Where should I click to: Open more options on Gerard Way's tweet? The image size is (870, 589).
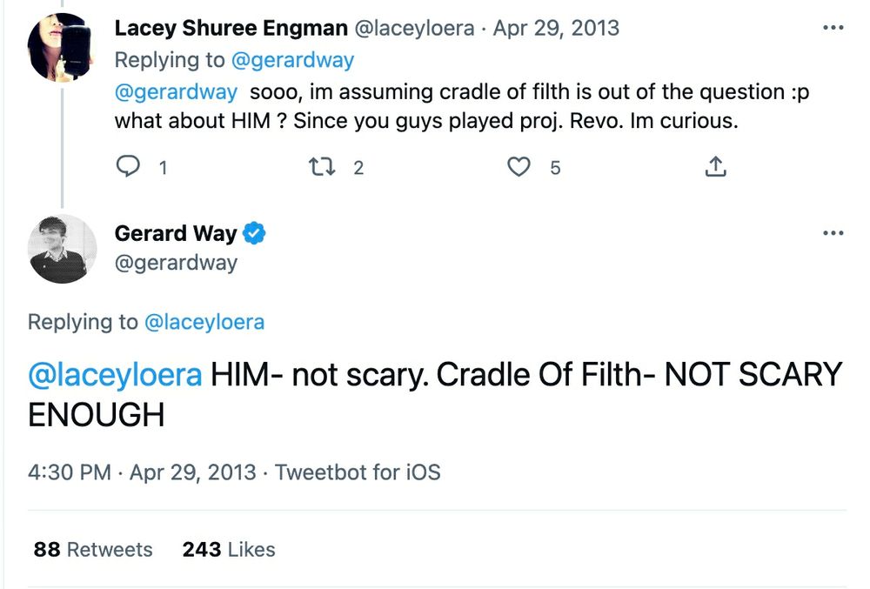pyautogui.click(x=833, y=233)
